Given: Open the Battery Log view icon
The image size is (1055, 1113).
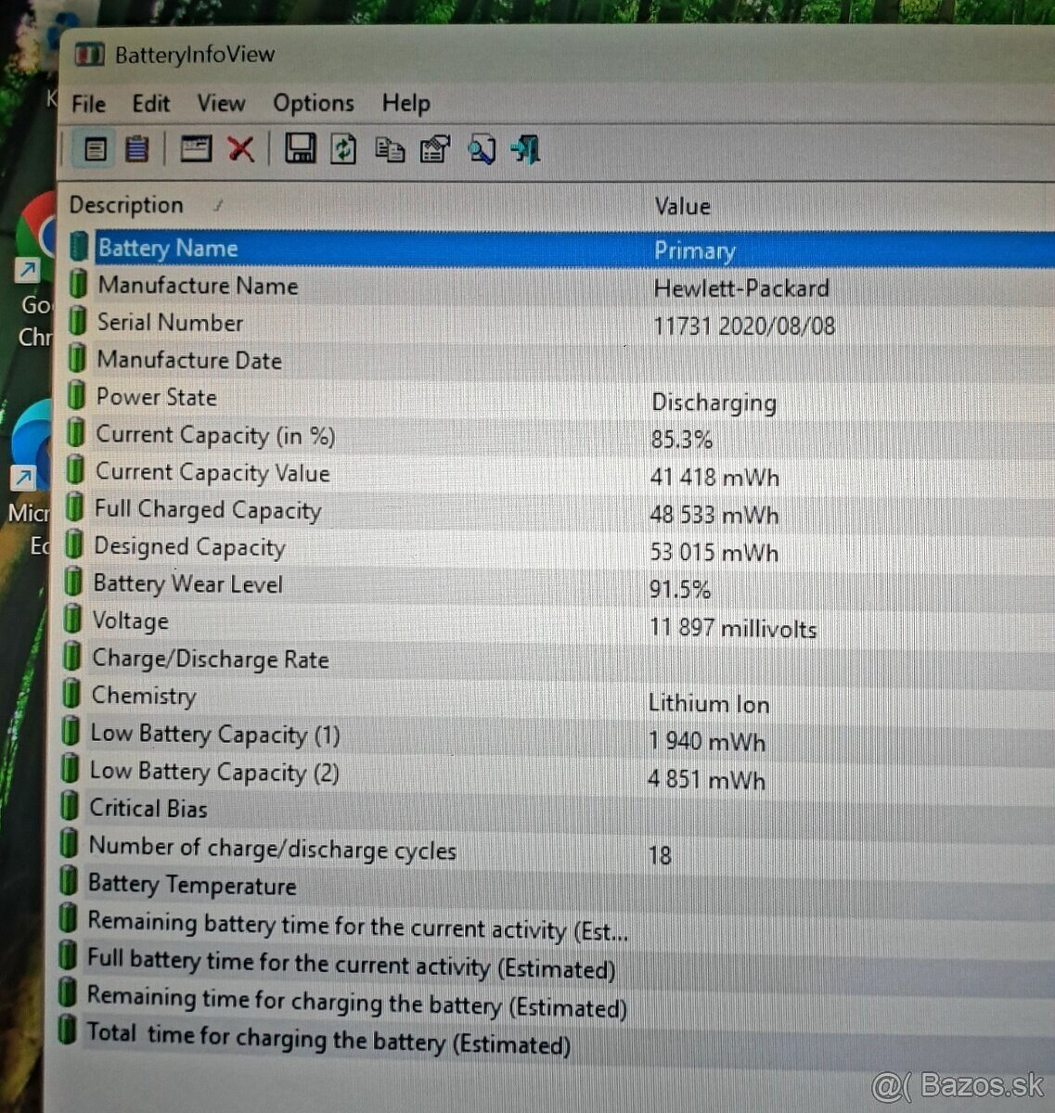Looking at the screenshot, I should [135, 148].
